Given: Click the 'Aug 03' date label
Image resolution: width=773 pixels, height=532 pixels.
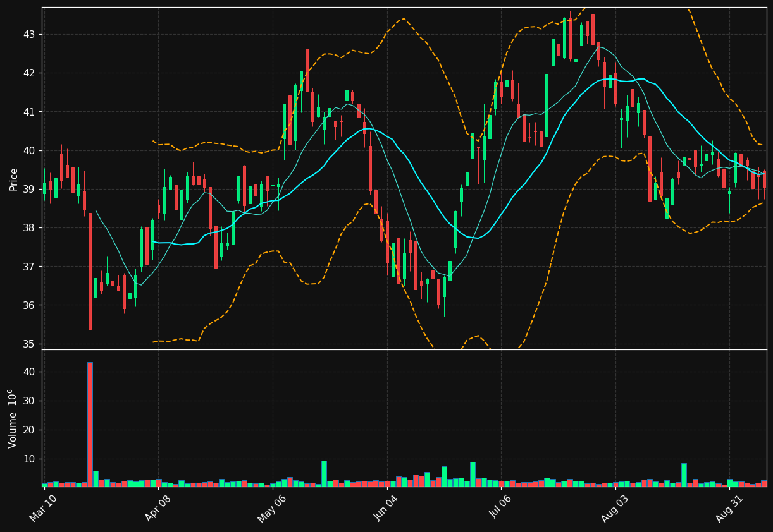Looking at the screenshot, I should tap(615, 509).
